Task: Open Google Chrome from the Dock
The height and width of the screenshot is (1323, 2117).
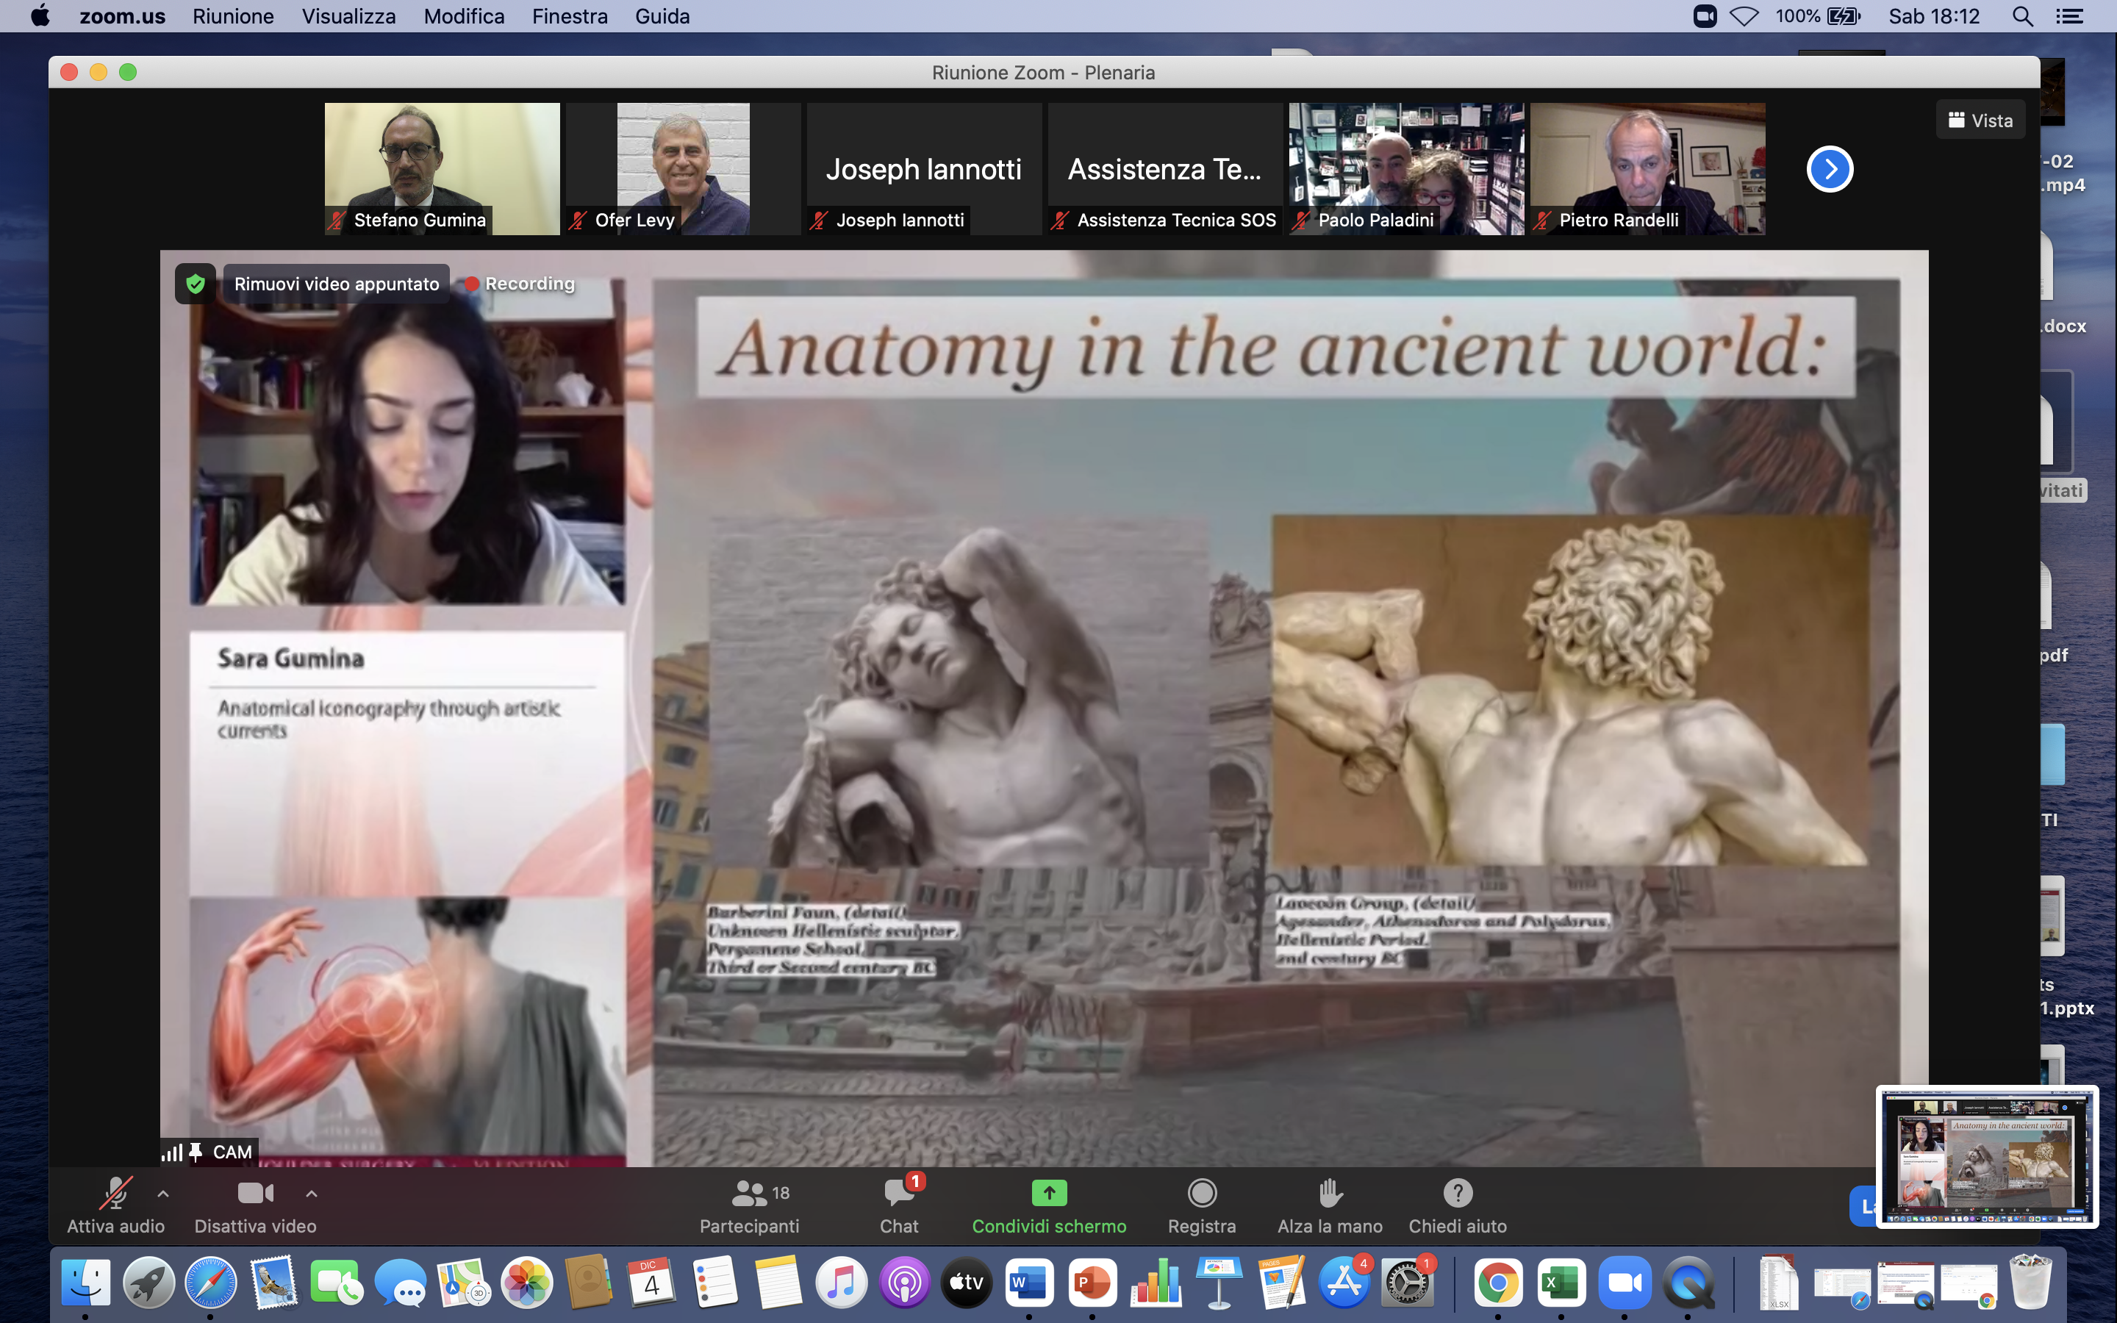Action: (x=1499, y=1283)
